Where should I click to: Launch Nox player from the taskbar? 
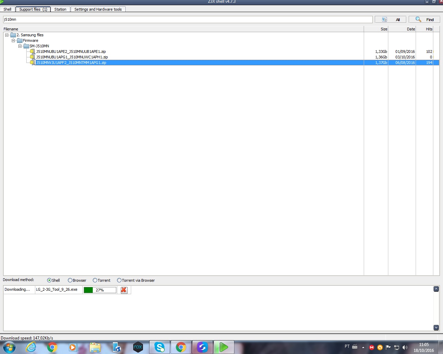[138, 347]
